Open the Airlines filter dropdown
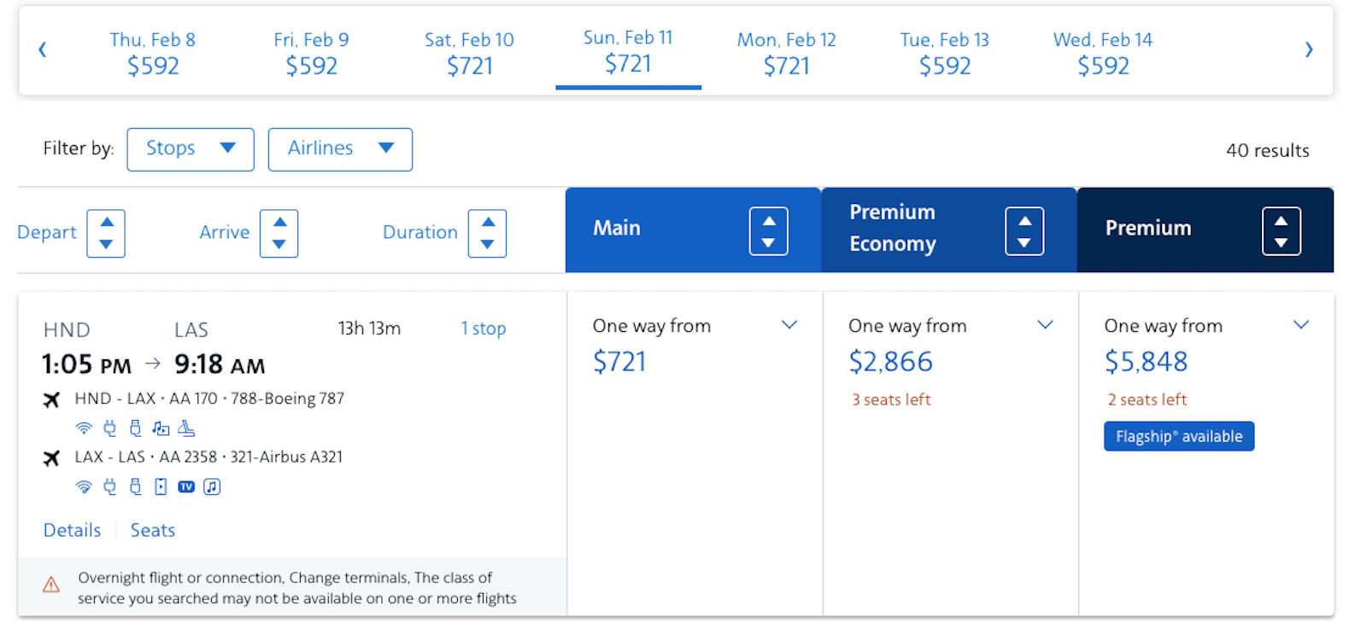This screenshot has width=1367, height=623. (x=340, y=149)
